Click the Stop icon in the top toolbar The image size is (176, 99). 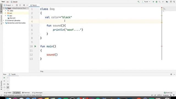pos(163,2)
